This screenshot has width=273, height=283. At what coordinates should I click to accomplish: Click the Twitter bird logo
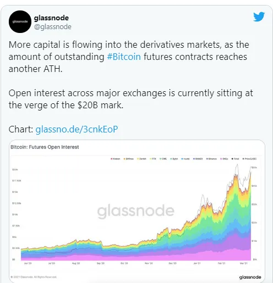point(259,16)
